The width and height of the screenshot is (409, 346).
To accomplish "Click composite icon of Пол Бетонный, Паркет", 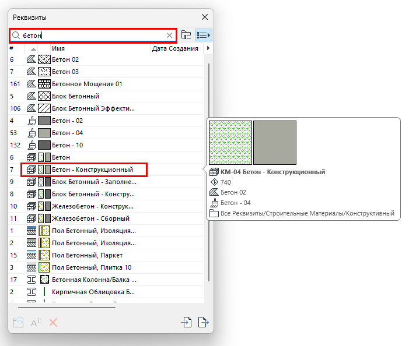I will pyautogui.click(x=32, y=255).
